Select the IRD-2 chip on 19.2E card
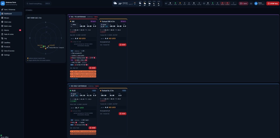 click(74, 123)
